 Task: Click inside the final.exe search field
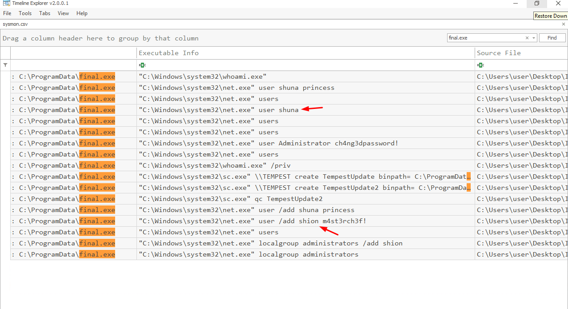tap(484, 38)
